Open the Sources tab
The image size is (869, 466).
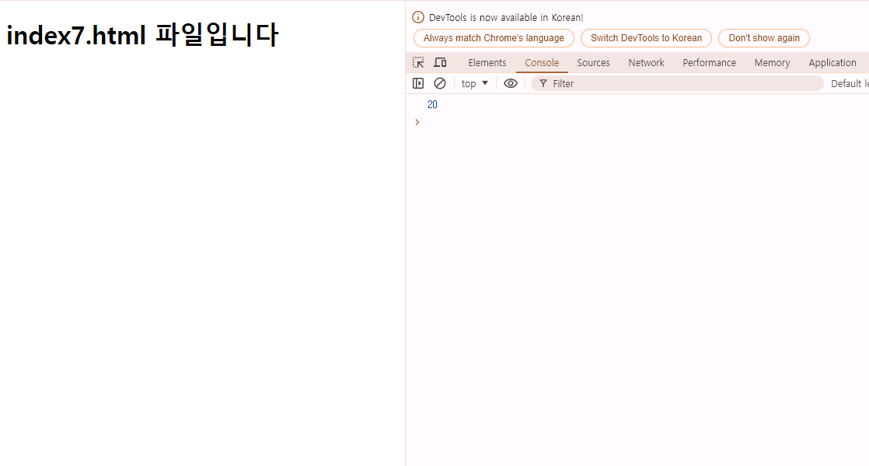593,63
